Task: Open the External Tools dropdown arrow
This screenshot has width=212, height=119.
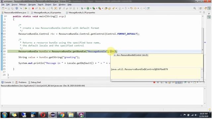Action: 102,8
